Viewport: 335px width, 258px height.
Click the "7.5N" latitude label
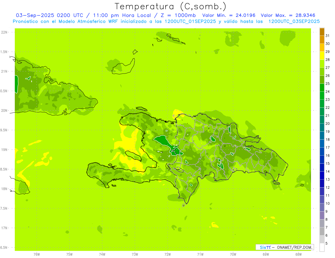(4, 208)
